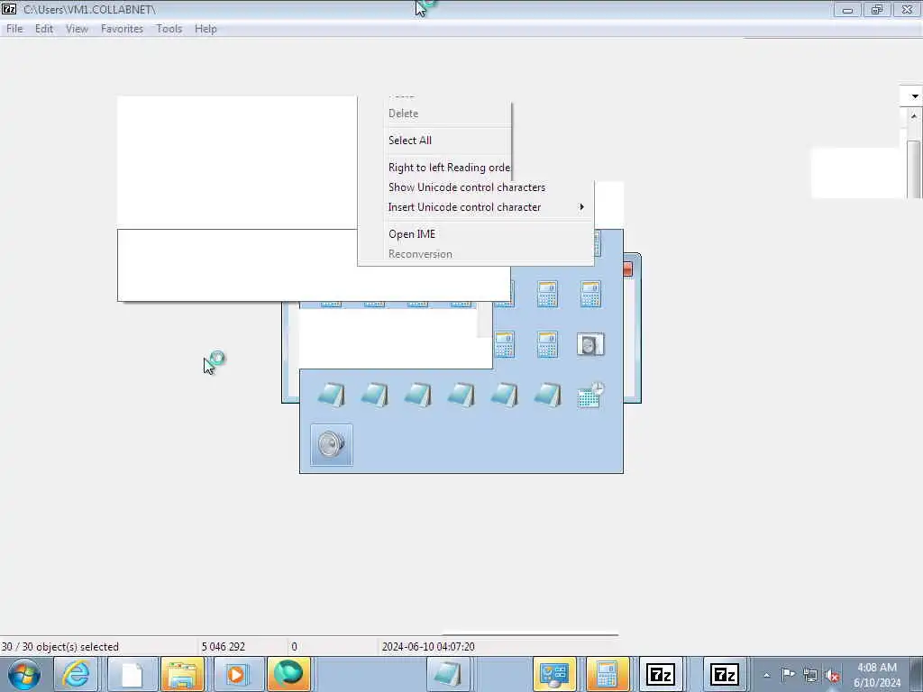Screen dimensions: 923x692
Task: Open the Help menu
Action: click(206, 29)
